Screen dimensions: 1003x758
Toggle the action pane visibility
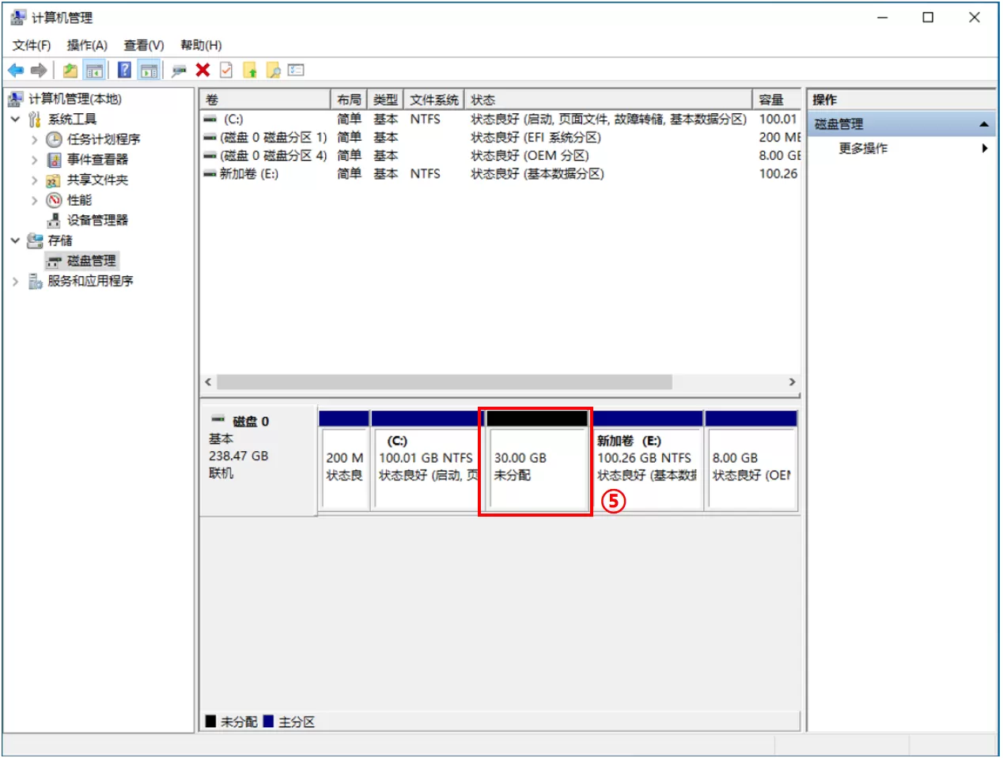click(147, 70)
